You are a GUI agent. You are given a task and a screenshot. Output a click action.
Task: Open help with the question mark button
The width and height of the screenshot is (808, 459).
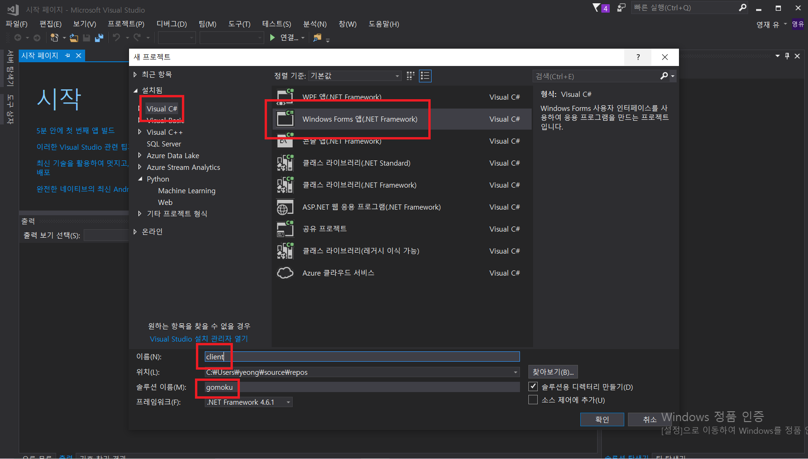[x=638, y=57]
